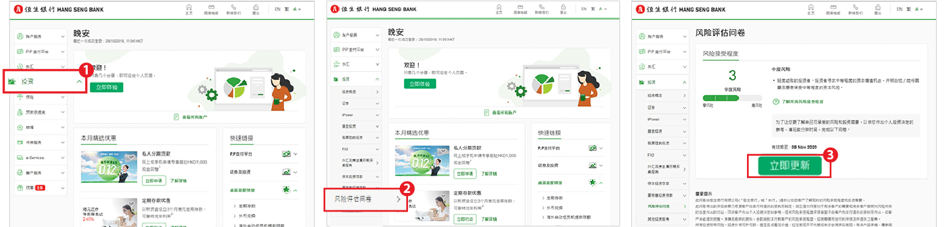Expand 客户服务 menu in first screenshot sidebar
Image resolution: width=946 pixels, height=227 pixels.
63,172
